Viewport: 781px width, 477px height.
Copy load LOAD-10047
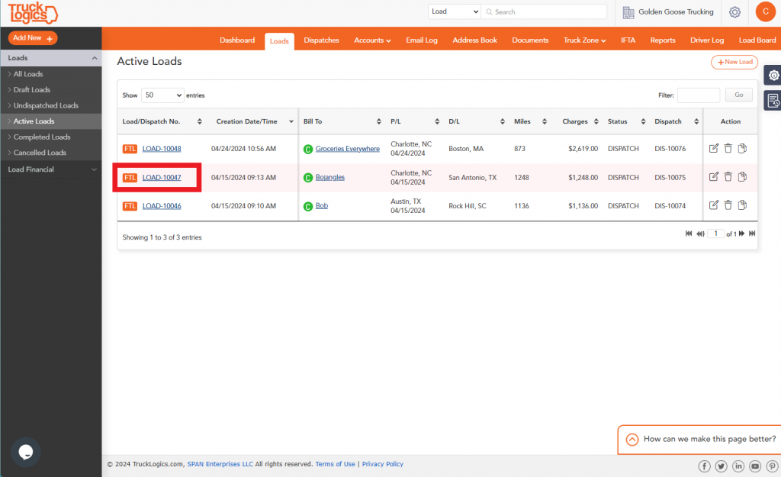coord(742,177)
